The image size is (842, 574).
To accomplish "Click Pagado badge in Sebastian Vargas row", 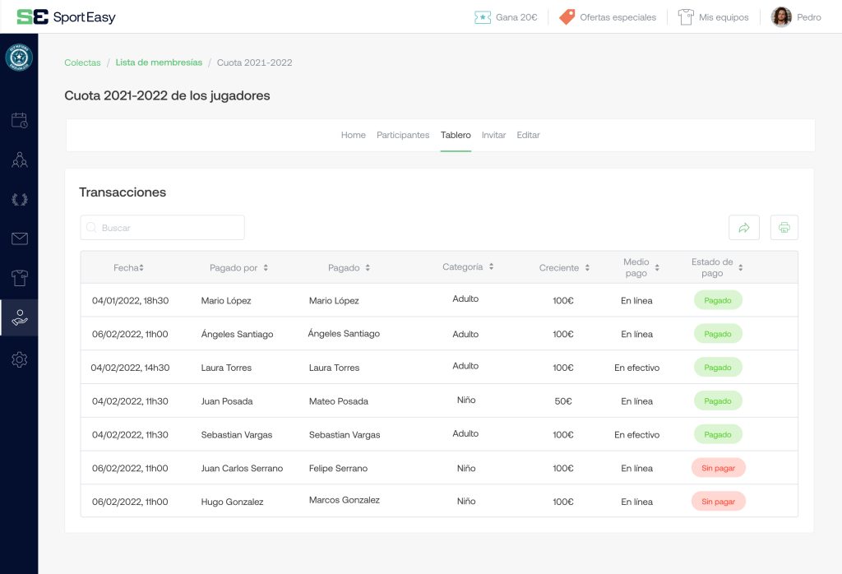I will coord(717,434).
